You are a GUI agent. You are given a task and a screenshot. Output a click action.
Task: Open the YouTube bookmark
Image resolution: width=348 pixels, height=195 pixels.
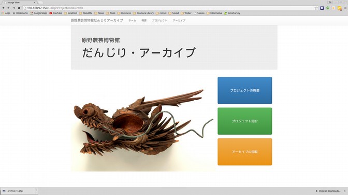click(x=56, y=13)
